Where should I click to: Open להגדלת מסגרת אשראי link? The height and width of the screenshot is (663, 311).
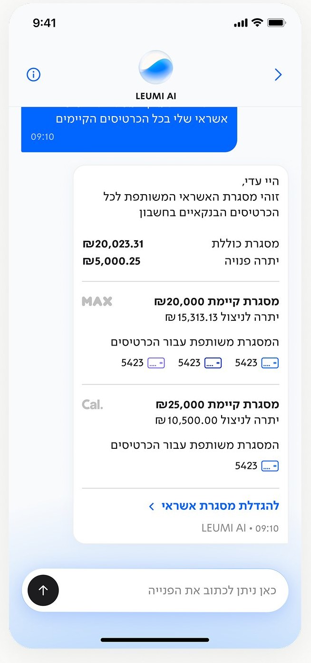[220, 506]
